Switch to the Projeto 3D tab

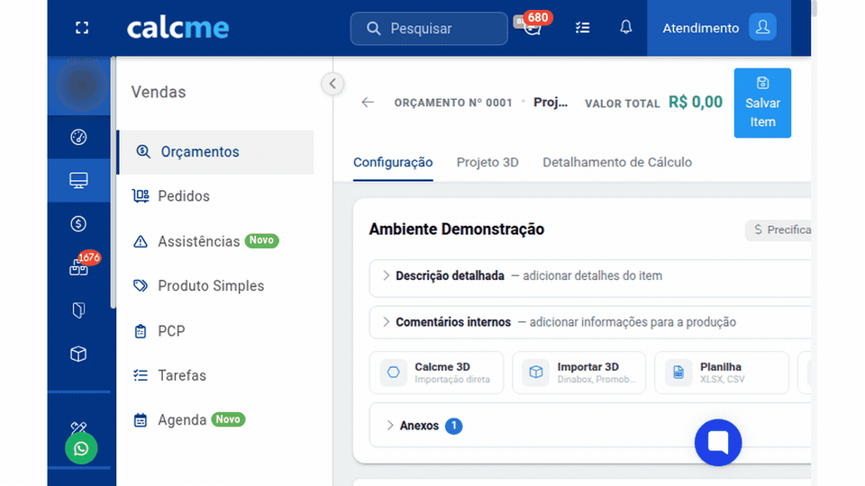(x=487, y=163)
